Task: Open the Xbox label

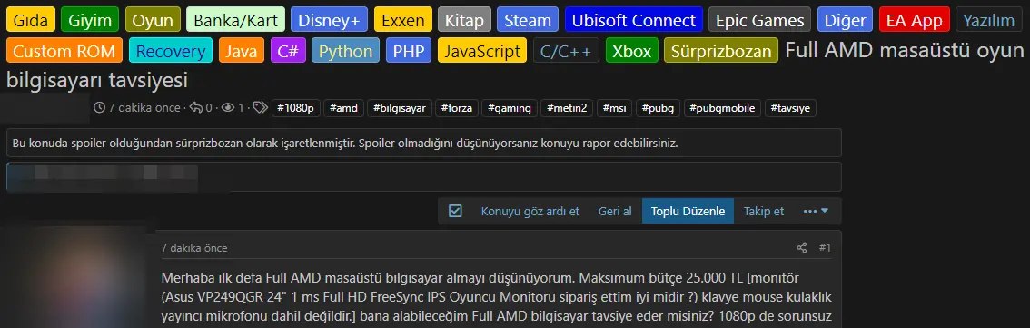Action: click(x=631, y=51)
